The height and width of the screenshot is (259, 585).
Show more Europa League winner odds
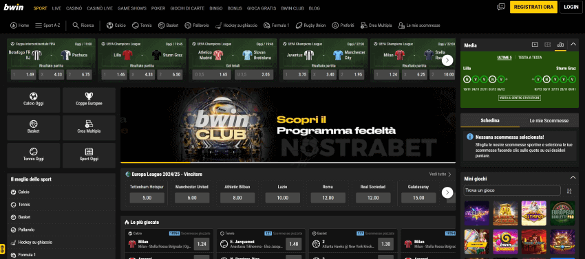point(447,192)
